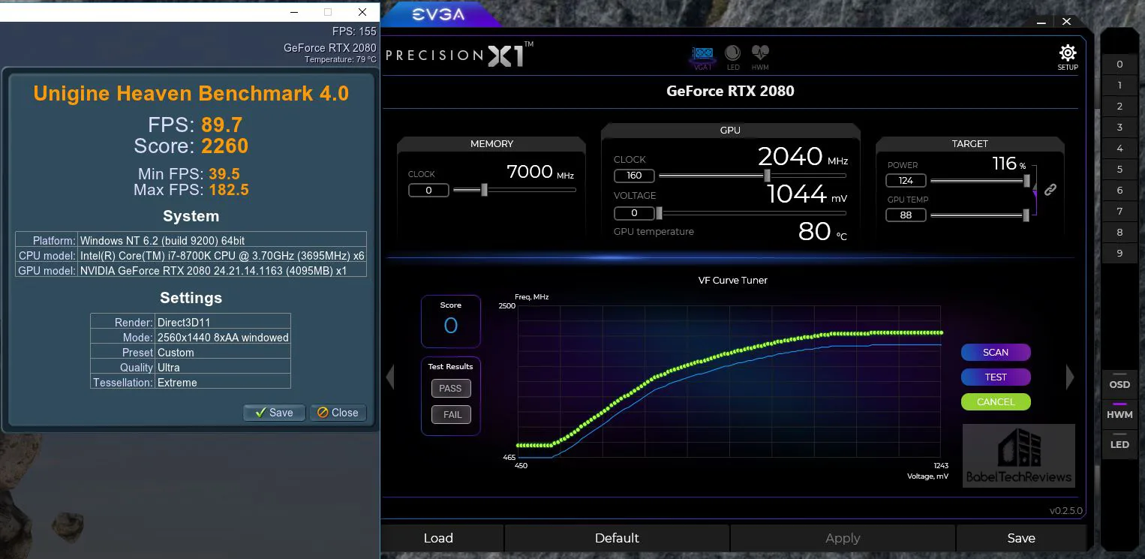The width and height of the screenshot is (1145, 559).
Task: Click the GeForce RTX 2080 title text
Action: [730, 91]
